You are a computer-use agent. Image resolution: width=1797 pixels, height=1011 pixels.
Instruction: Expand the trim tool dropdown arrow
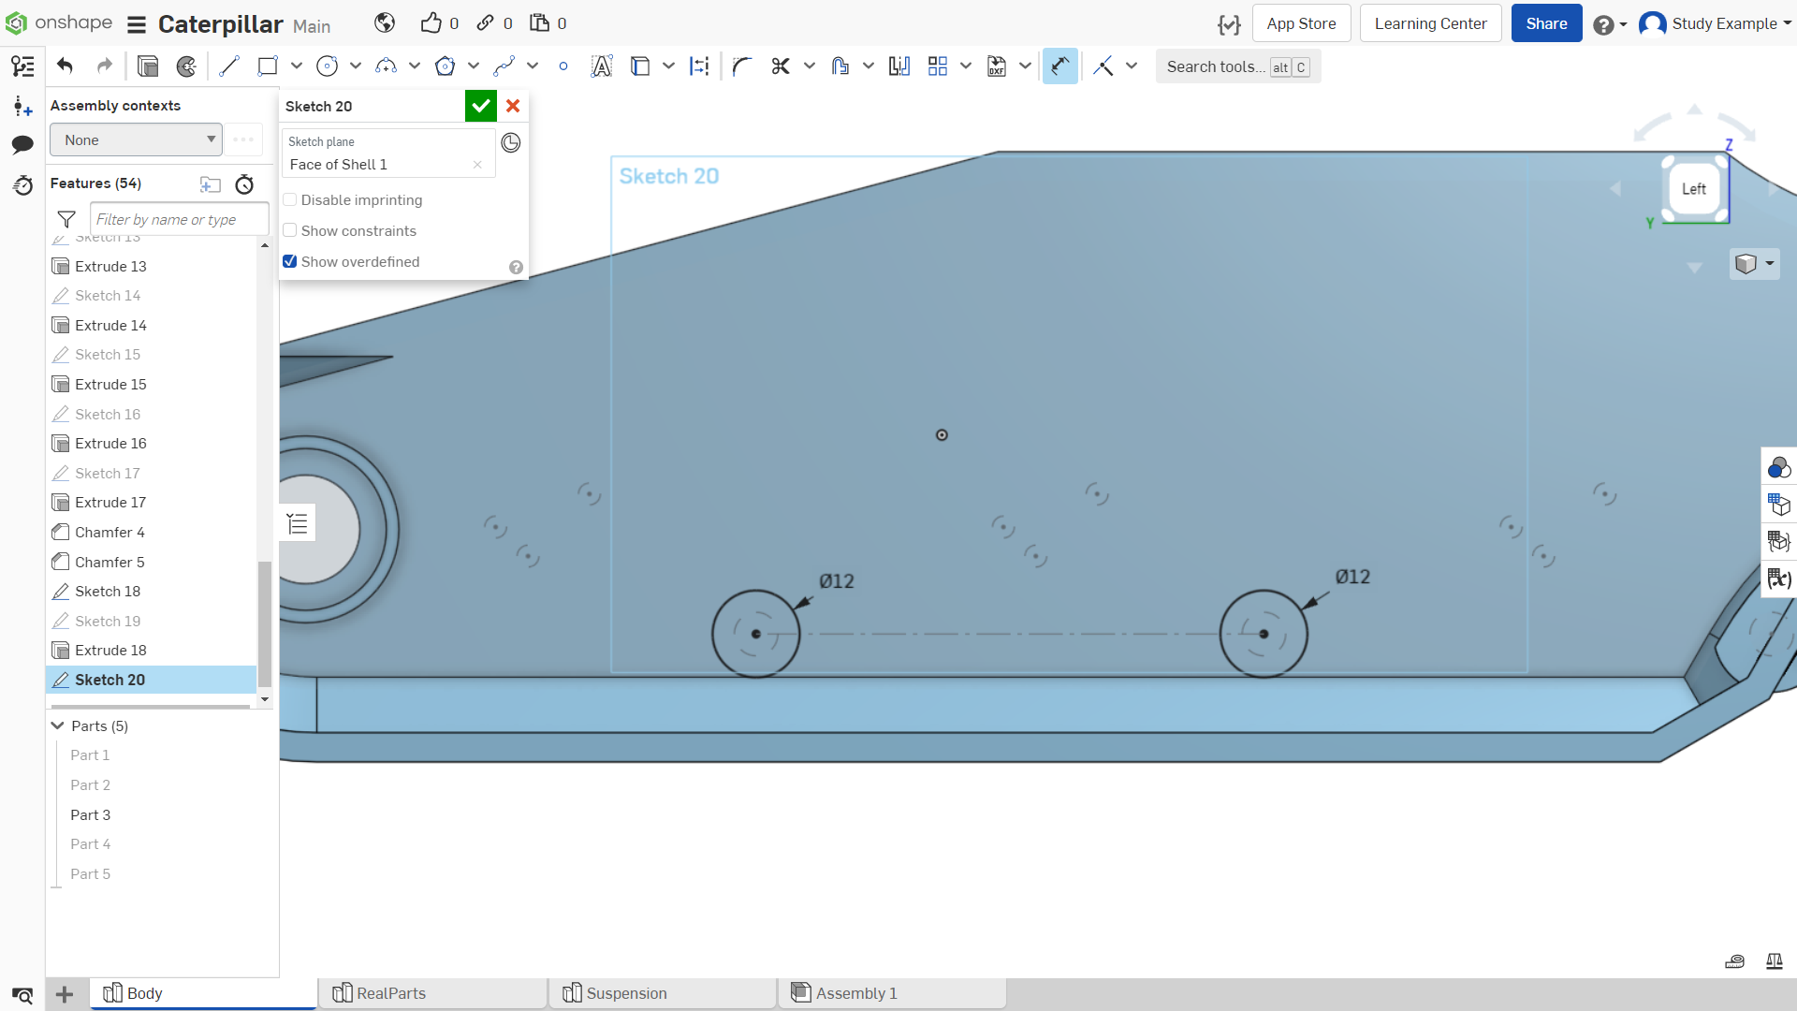point(810,66)
